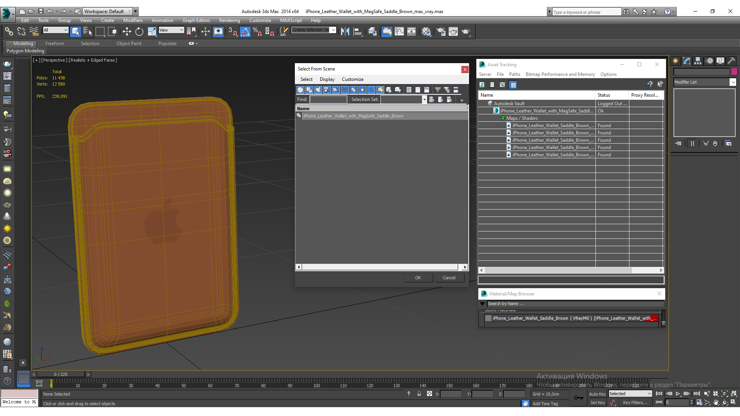The height and width of the screenshot is (416, 740).
Task: Click the Zoom Extents All icon
Action: coord(733,394)
